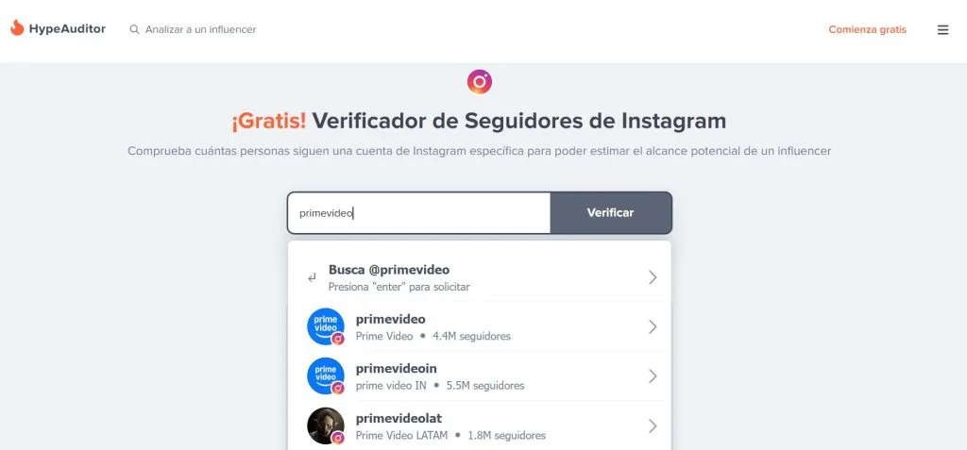Click the primevideolat profile avatar

tap(325, 425)
